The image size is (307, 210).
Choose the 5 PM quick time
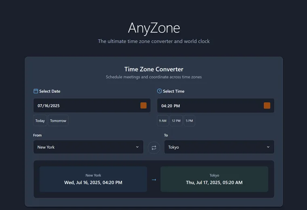[189, 121]
